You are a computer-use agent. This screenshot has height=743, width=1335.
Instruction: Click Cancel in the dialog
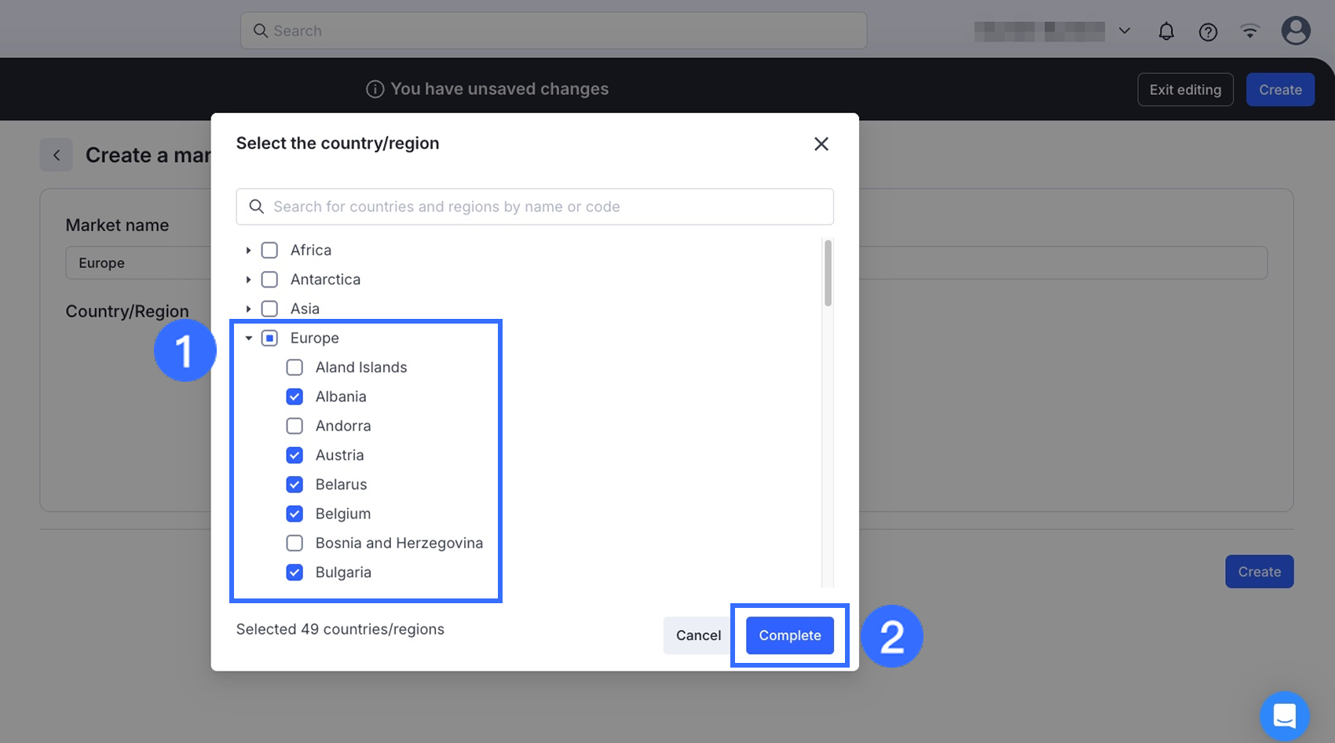(x=698, y=635)
